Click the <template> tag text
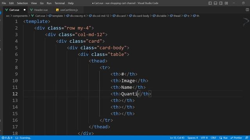This screenshot has height=140, width=250. 37,21
